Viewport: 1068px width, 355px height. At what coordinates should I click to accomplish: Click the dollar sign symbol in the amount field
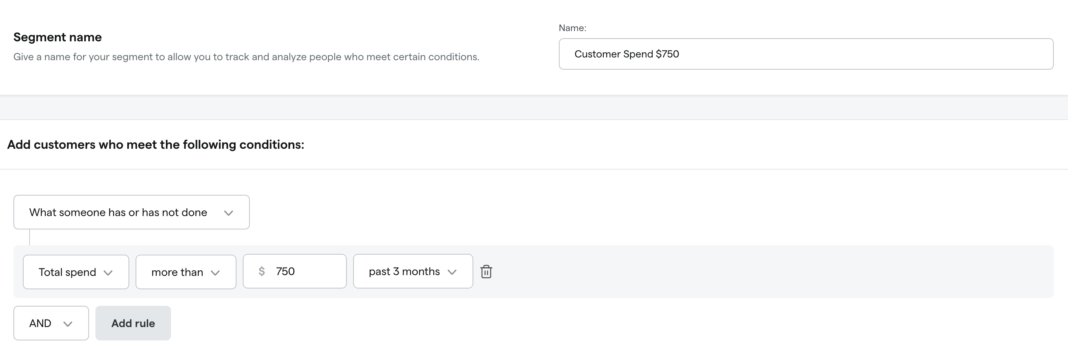click(262, 271)
